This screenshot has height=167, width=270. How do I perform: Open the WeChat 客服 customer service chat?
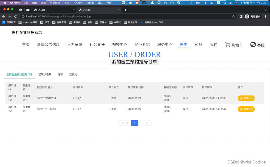[257, 44]
